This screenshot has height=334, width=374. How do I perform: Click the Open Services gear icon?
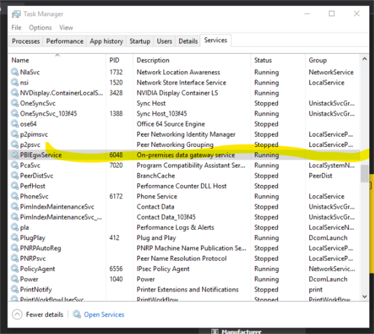tap(77, 314)
